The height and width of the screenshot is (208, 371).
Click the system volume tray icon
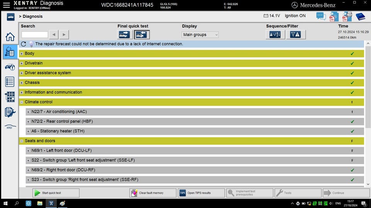point(331,203)
